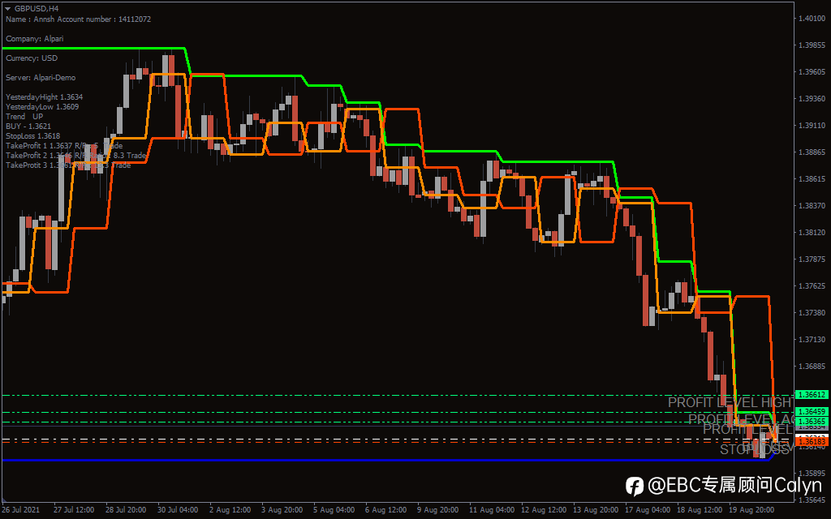This screenshot has width=831, height=519.
Task: Click the '28 Jul 20:00' time axis label
Action: click(x=126, y=509)
